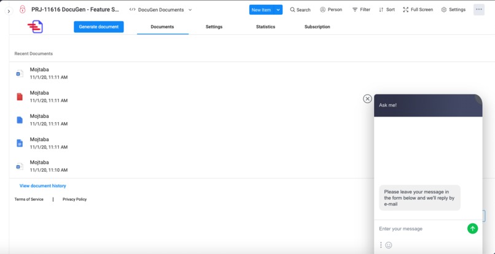Open the board Settings in top toolbar
Image resolution: width=495 pixels, height=254 pixels.
tap(453, 10)
